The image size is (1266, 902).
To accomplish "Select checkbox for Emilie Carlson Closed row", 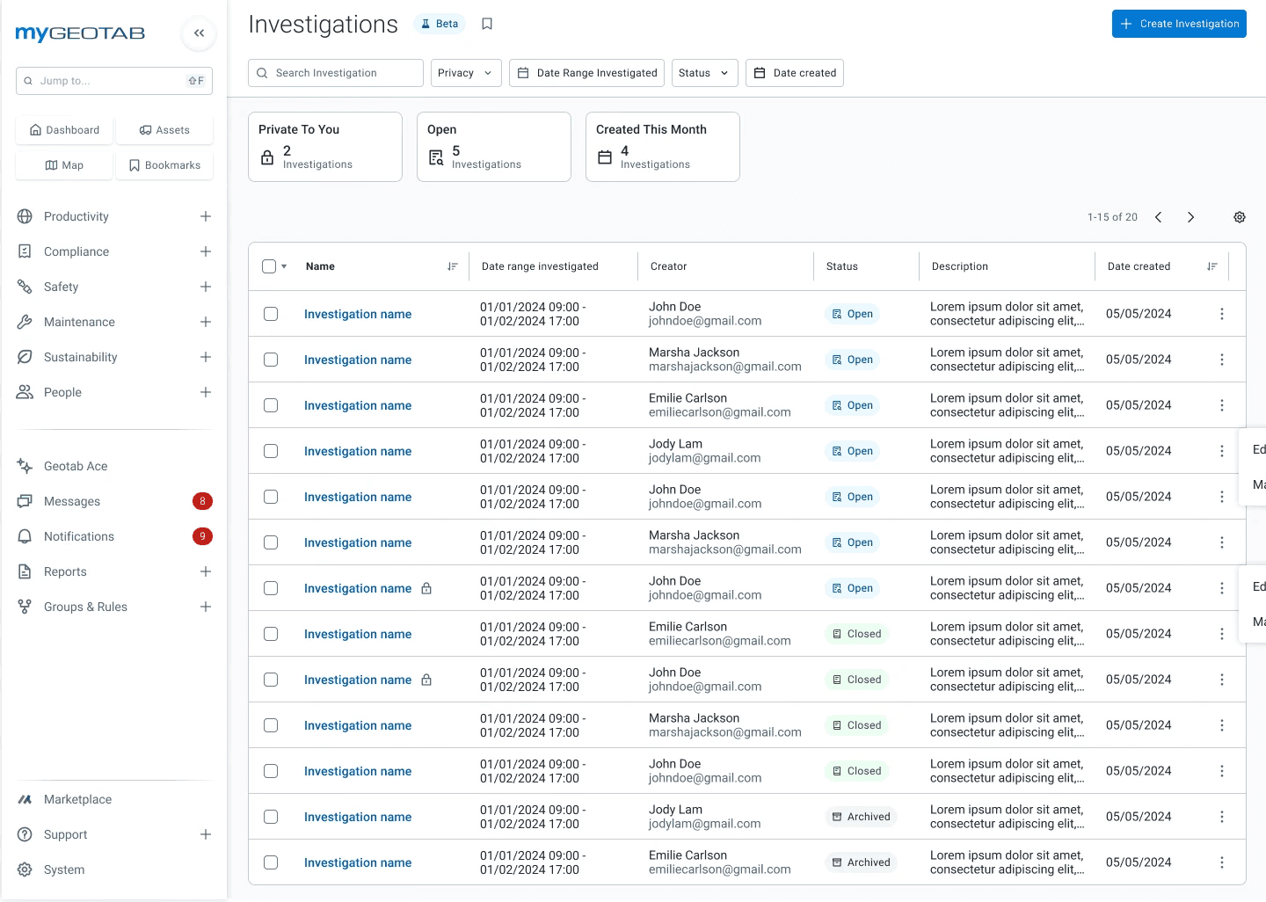I will 271,634.
